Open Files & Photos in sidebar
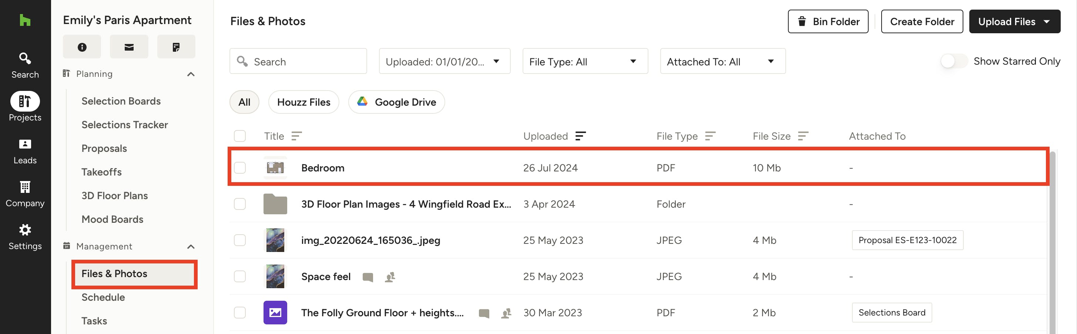This screenshot has width=1077, height=334. [134, 274]
